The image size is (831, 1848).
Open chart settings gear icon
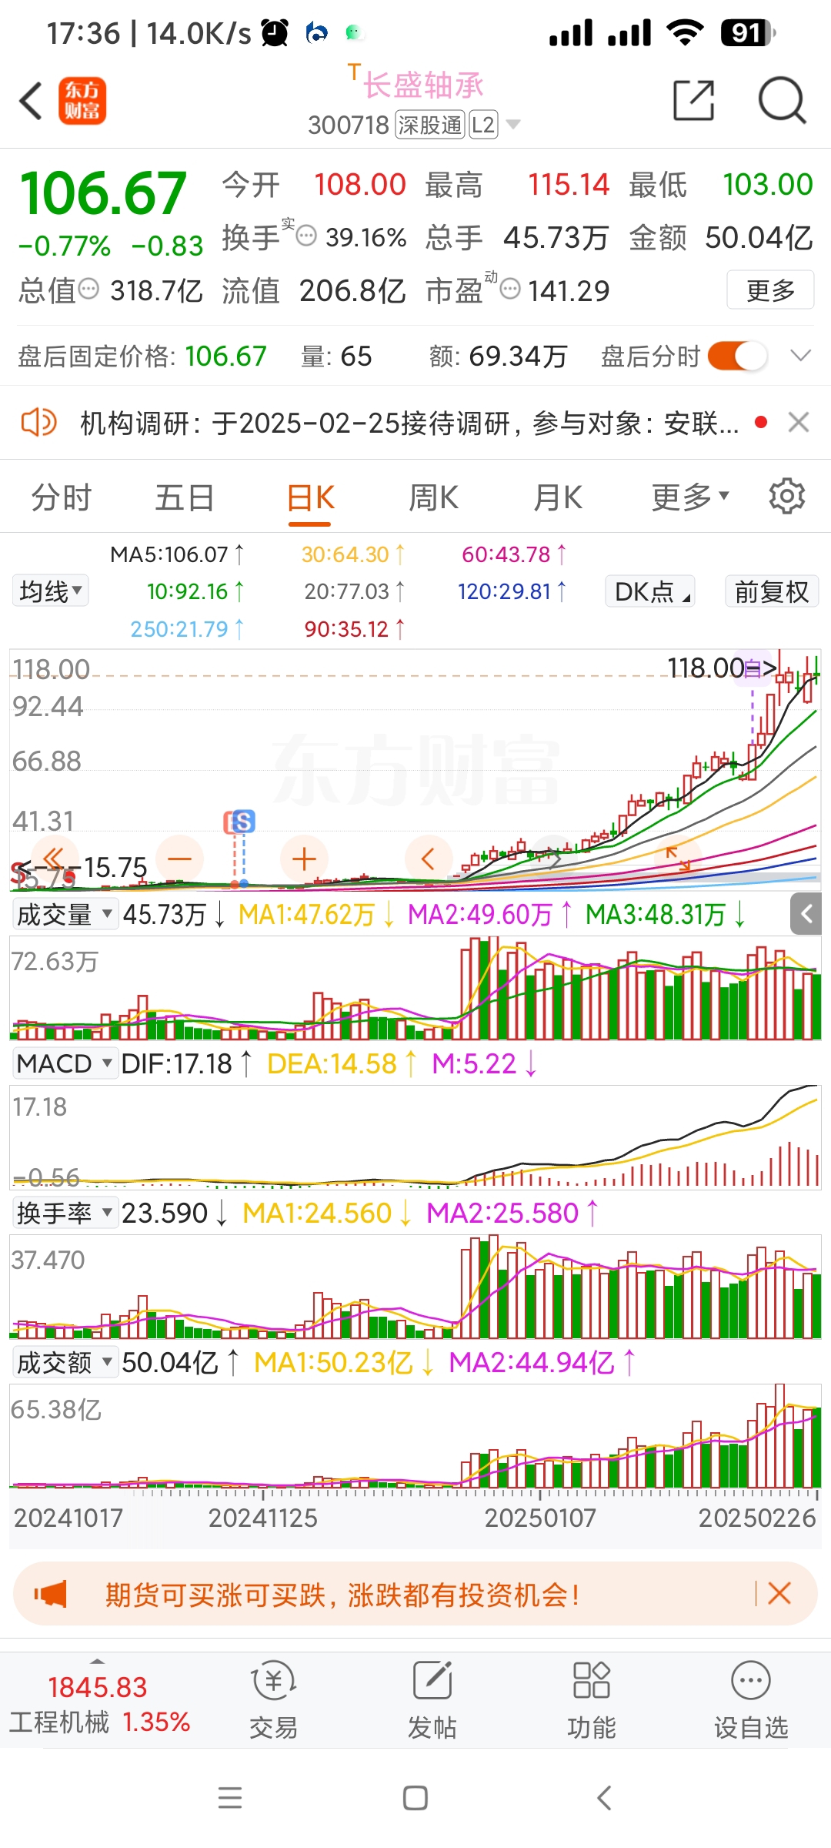[x=786, y=497]
